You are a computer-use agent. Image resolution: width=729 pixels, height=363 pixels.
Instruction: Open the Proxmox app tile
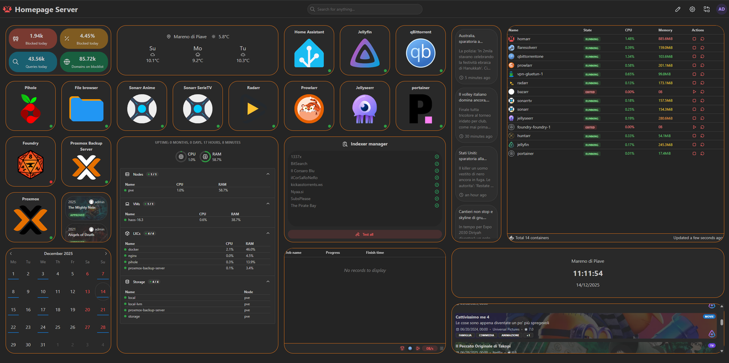click(x=31, y=217)
